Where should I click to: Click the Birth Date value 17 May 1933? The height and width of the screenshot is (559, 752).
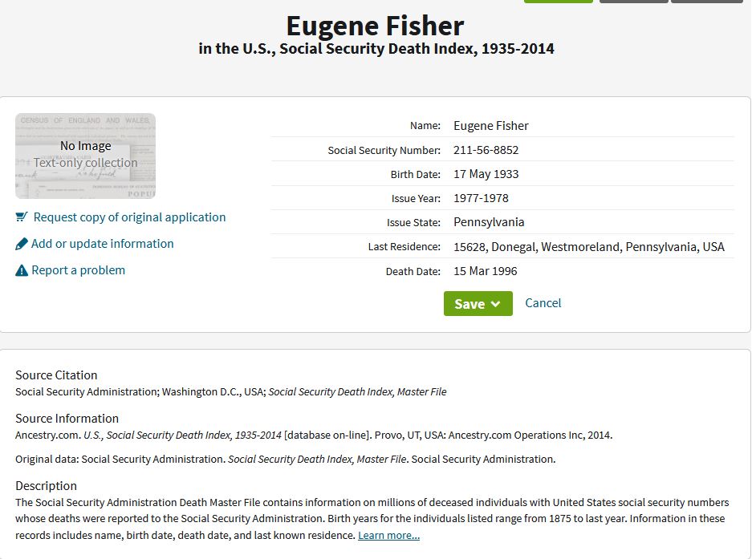point(486,174)
